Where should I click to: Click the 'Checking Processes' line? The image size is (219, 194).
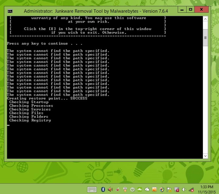pyautogui.click(x=31, y=106)
